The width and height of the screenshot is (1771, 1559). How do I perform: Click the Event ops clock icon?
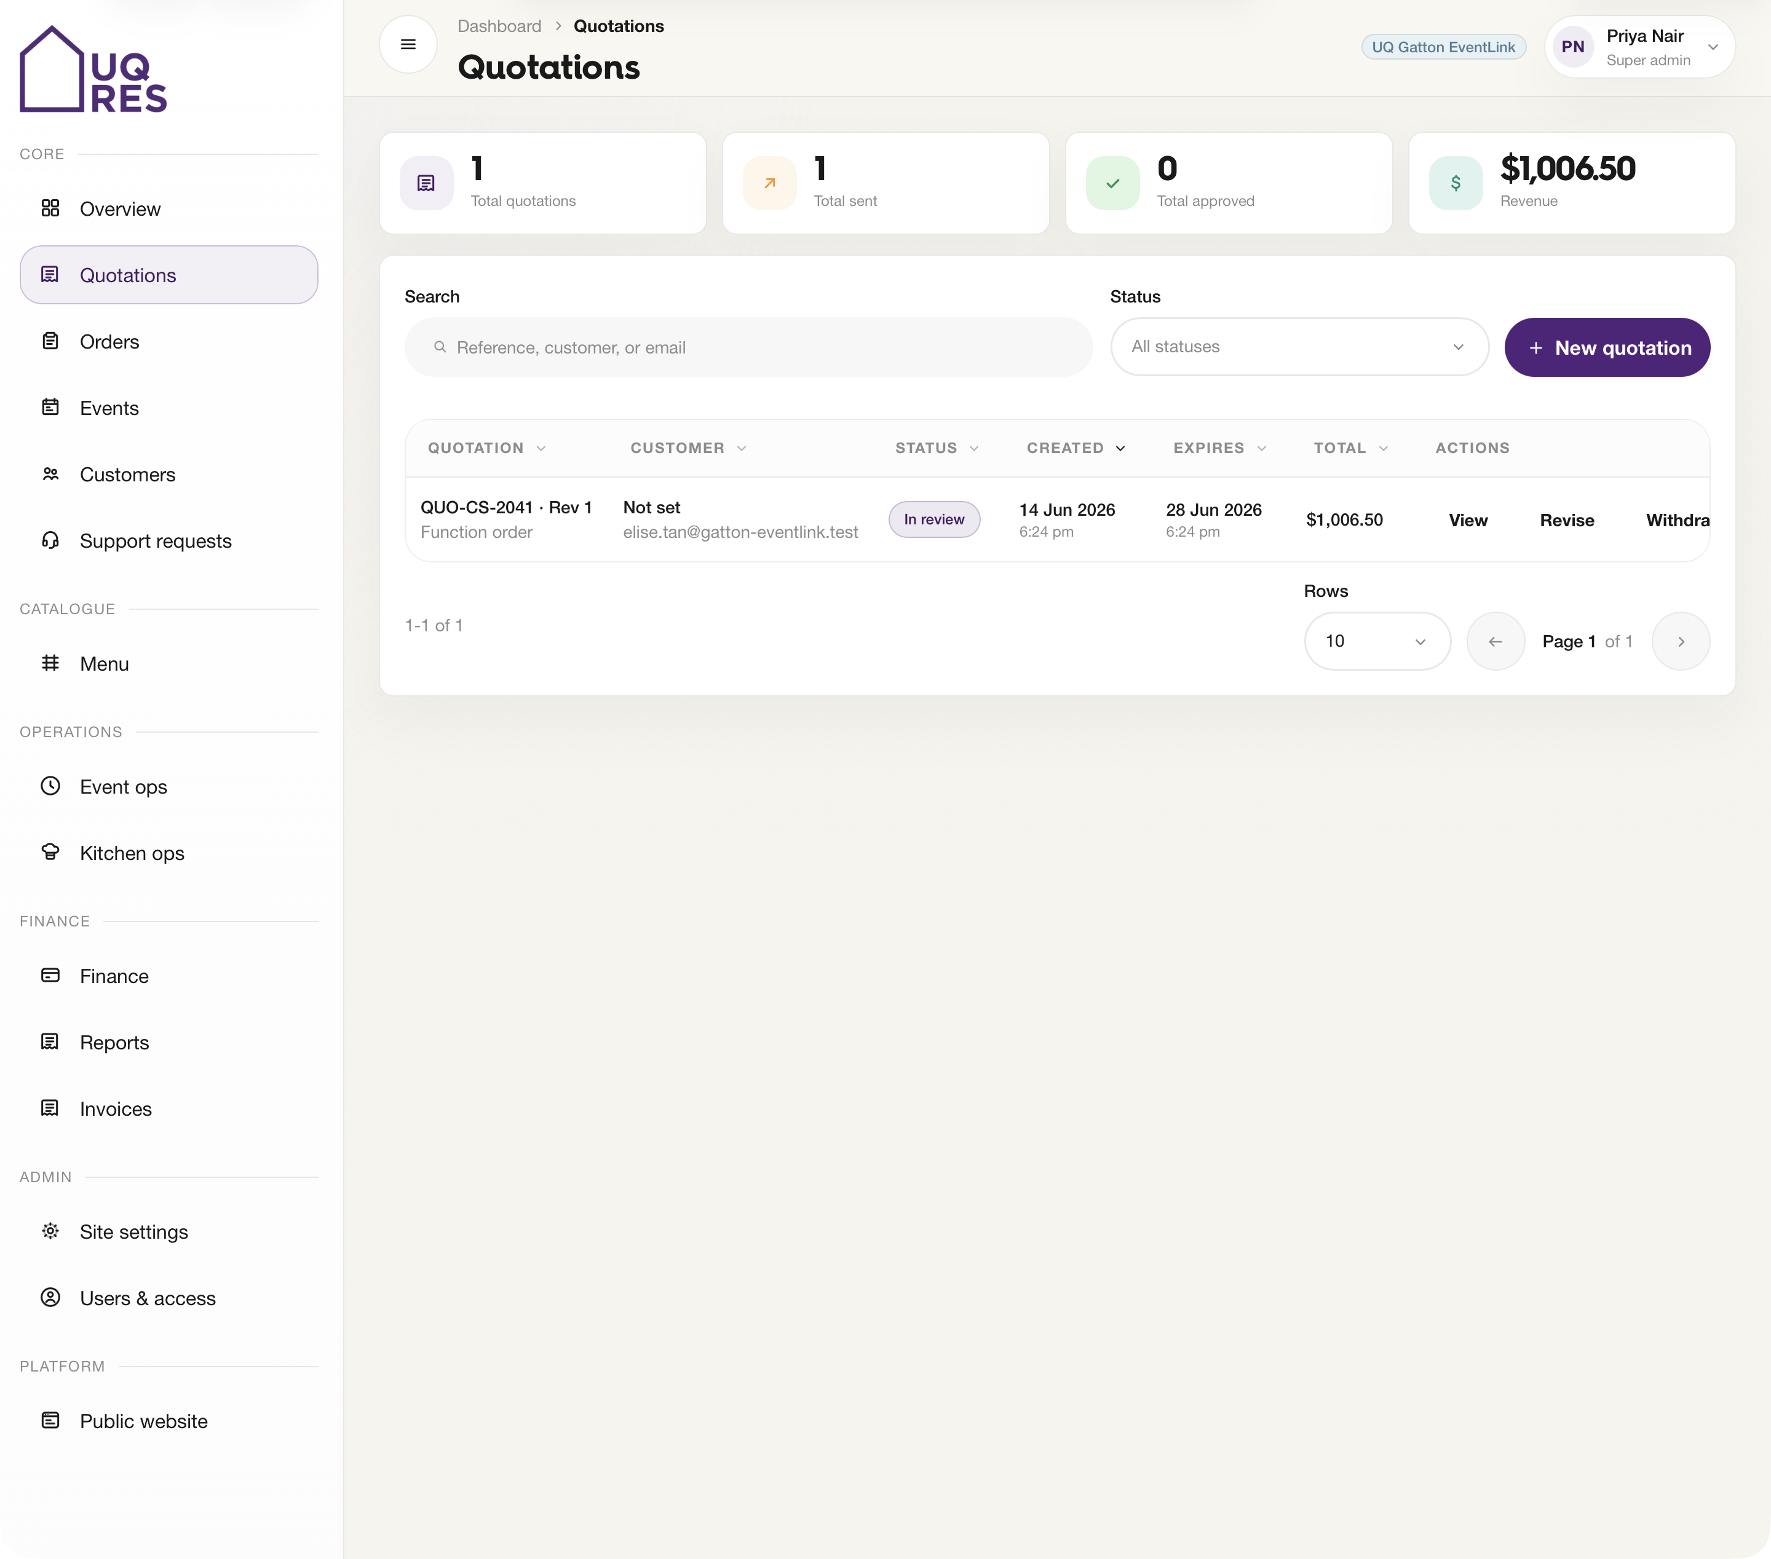pyautogui.click(x=50, y=786)
